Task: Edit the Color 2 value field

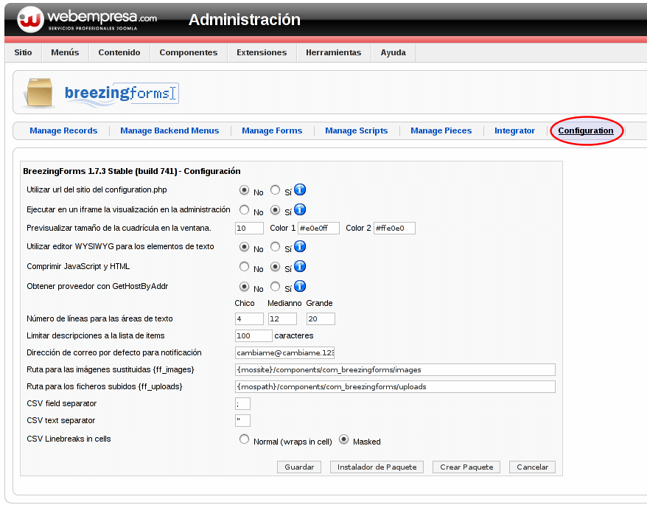Action: pyautogui.click(x=394, y=228)
